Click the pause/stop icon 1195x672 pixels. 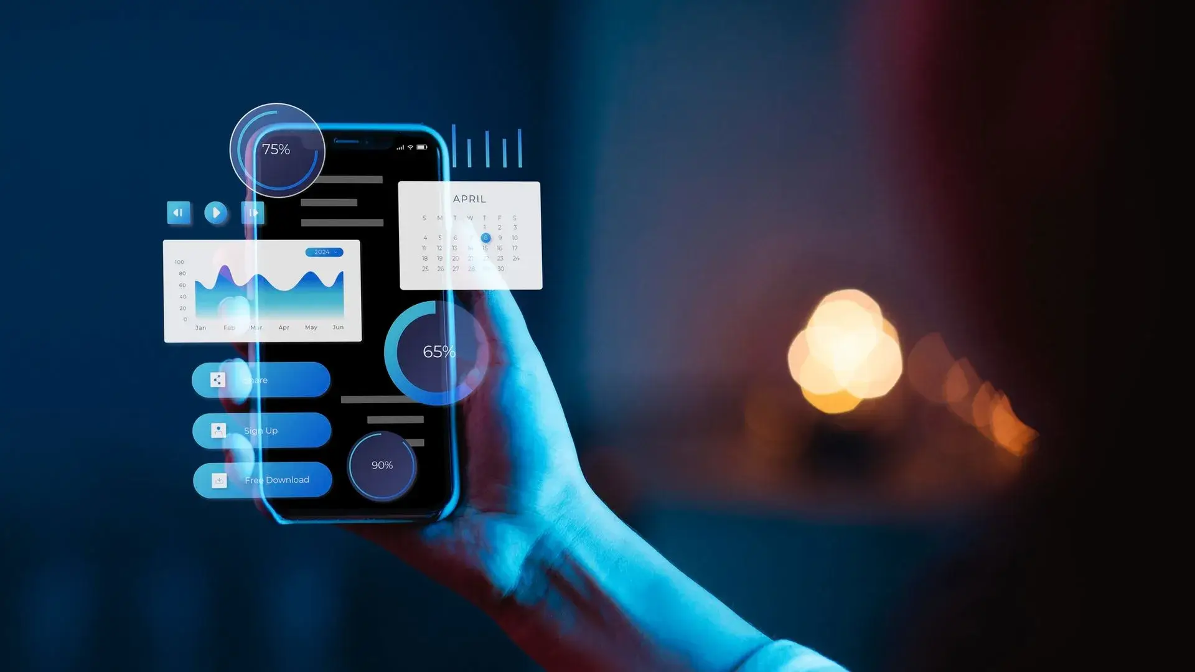[x=252, y=213]
